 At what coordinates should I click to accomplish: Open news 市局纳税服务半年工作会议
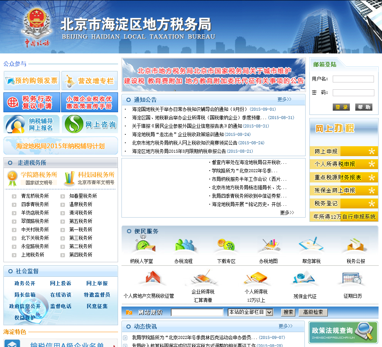249,179
